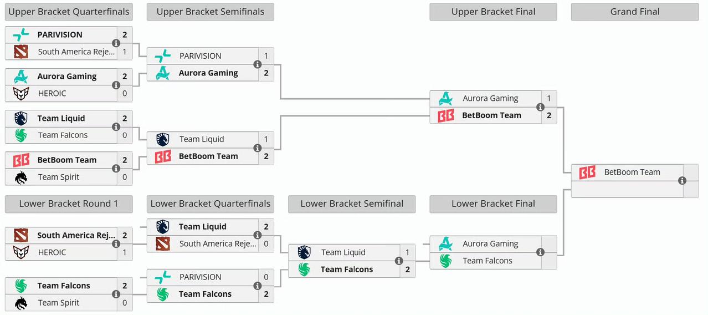Show info for Team Falcons vs Team Spirit lower round
Viewport: 708px width, 315px height.
[116, 294]
